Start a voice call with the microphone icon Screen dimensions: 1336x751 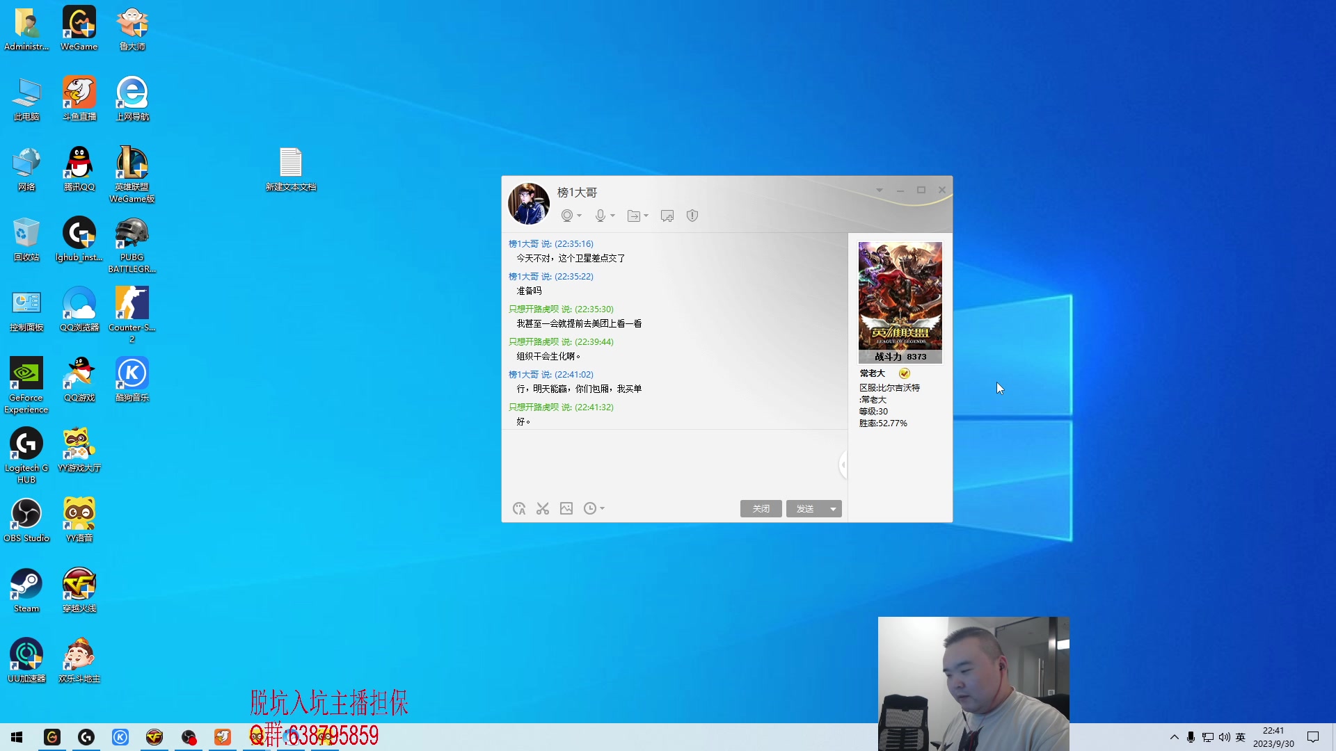600,216
